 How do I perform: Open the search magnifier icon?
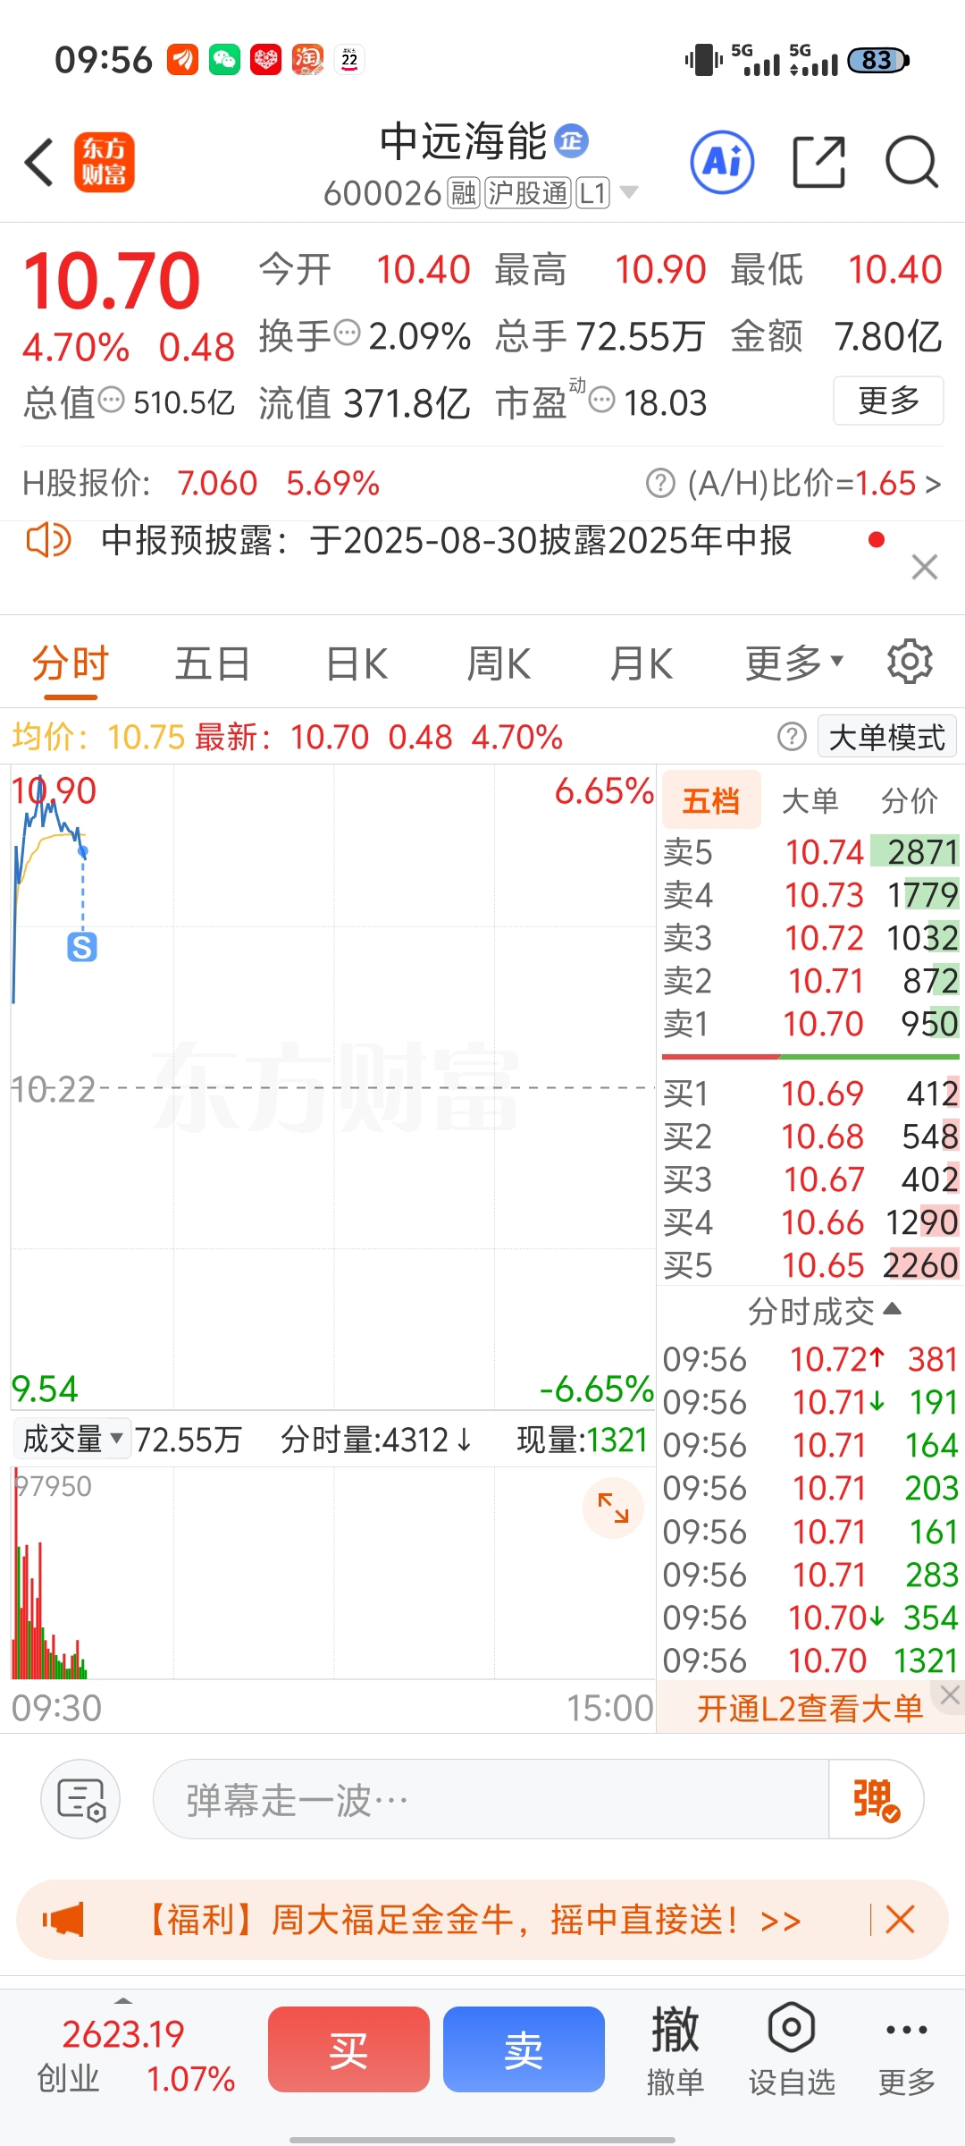click(911, 163)
